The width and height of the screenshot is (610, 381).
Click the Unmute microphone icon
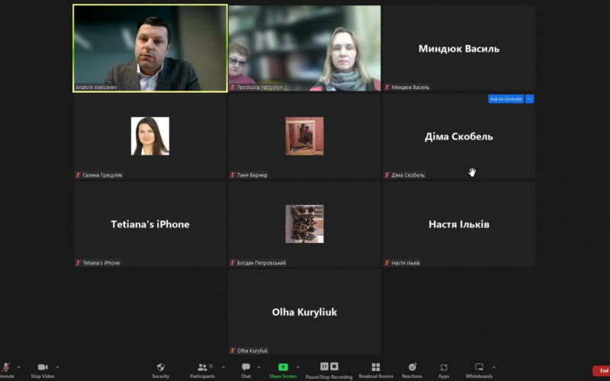point(5,367)
